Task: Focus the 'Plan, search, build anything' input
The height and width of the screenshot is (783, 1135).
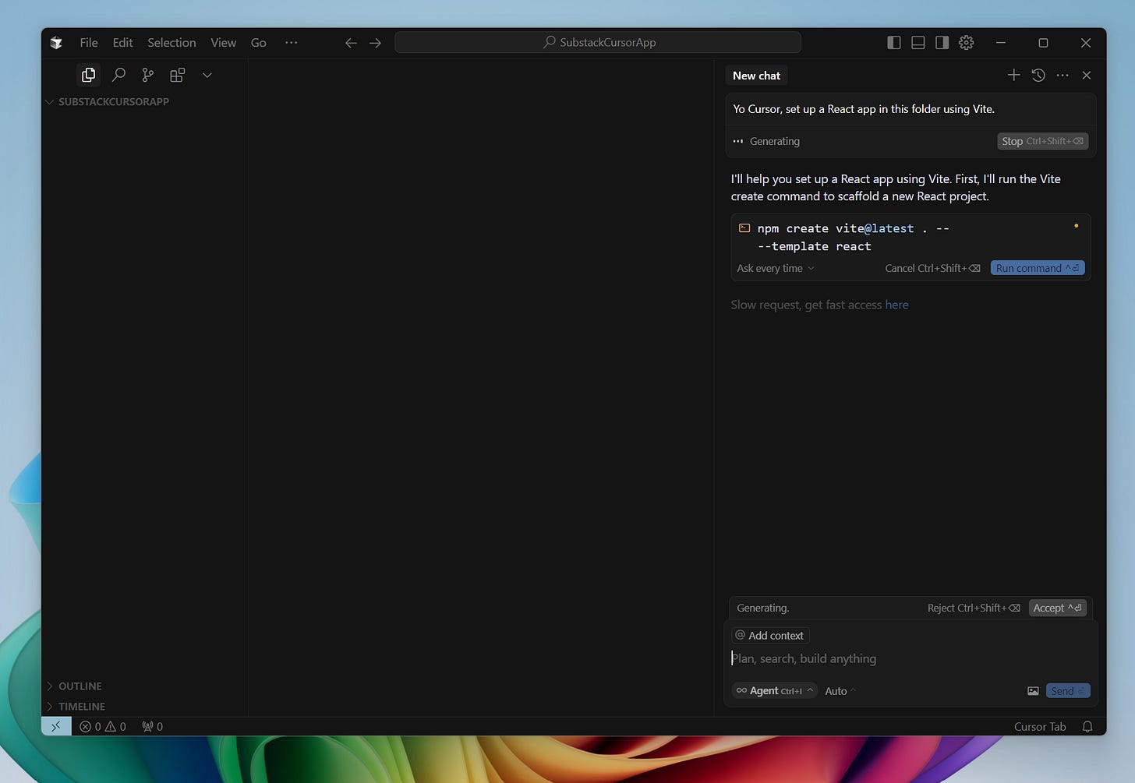Action: pos(910,659)
